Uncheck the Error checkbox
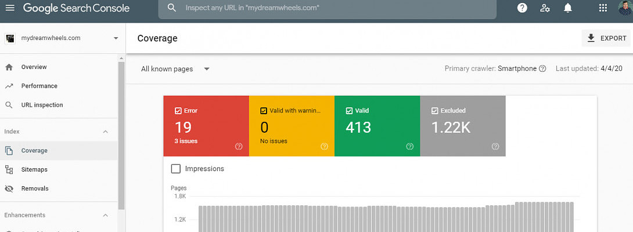This screenshot has width=633, height=232. pyautogui.click(x=178, y=111)
